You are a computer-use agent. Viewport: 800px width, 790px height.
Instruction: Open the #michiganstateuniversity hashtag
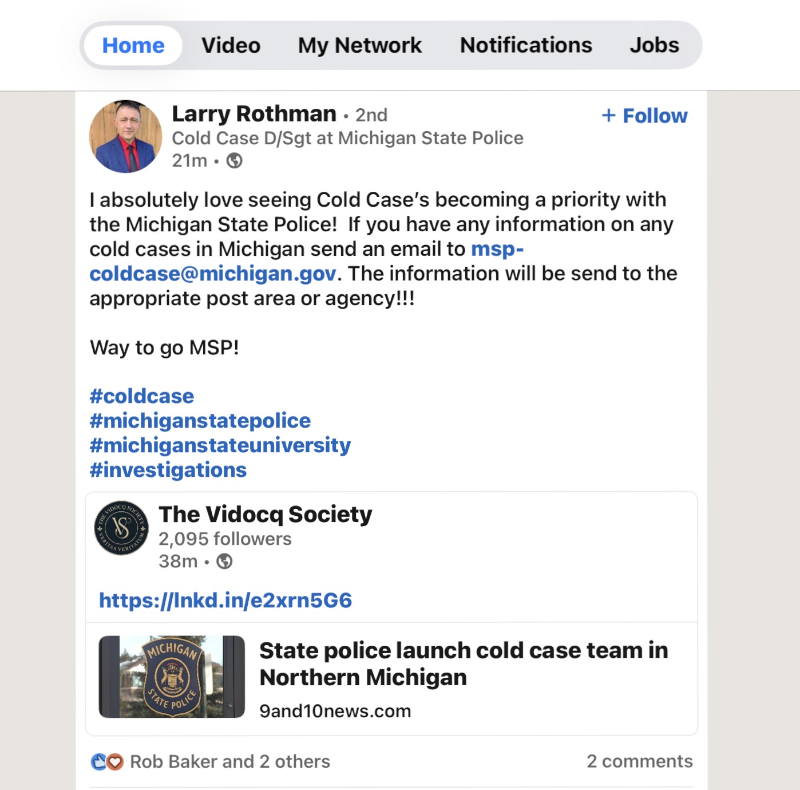point(220,445)
